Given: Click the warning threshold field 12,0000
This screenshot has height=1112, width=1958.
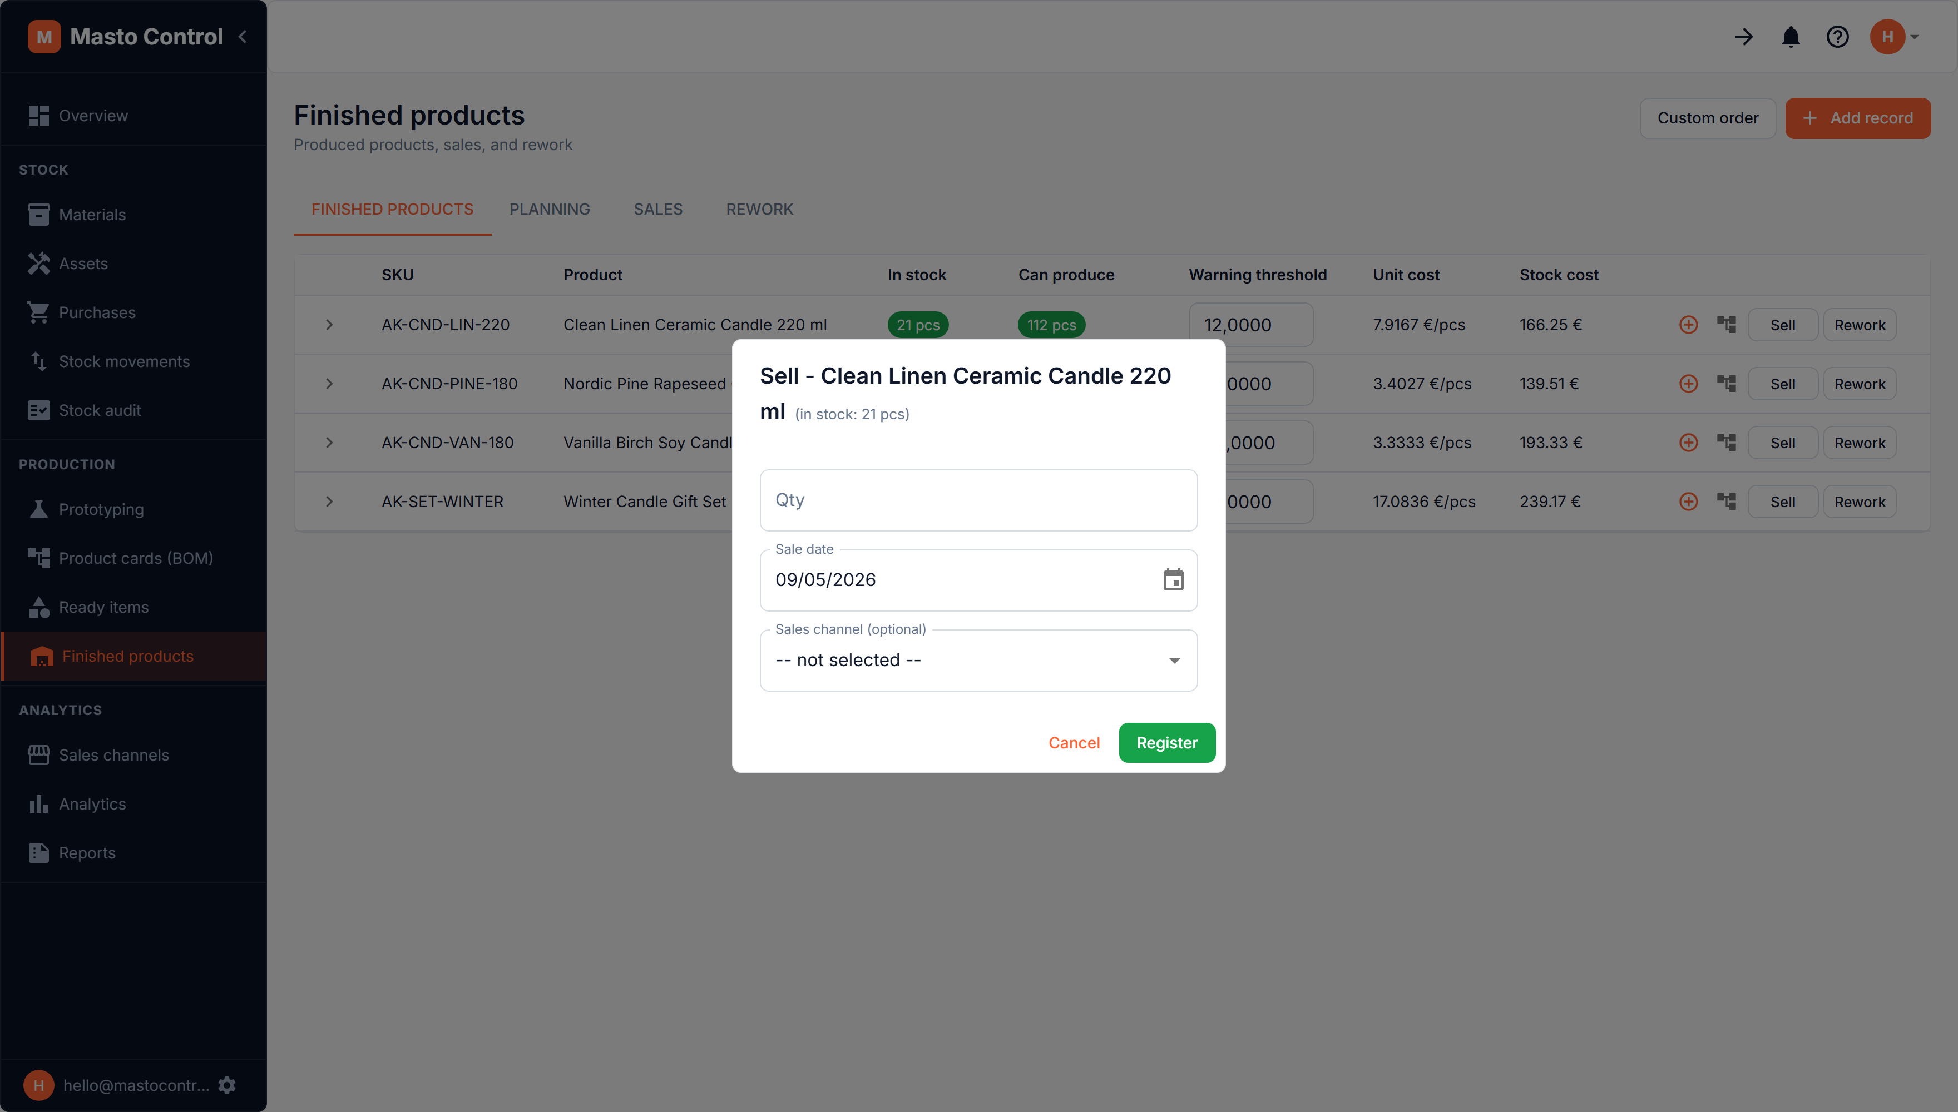Looking at the screenshot, I should pyautogui.click(x=1250, y=325).
